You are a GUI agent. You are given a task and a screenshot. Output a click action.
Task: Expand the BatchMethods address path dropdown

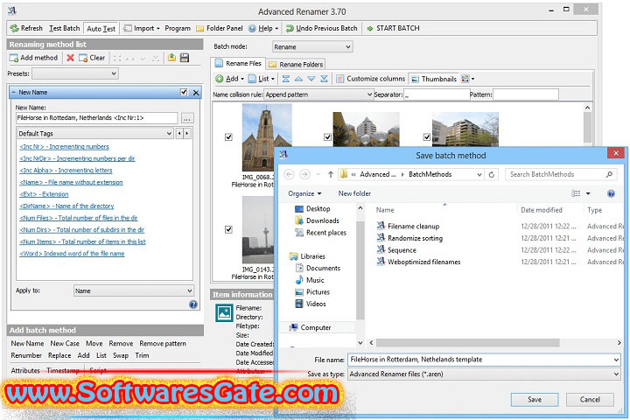[479, 174]
